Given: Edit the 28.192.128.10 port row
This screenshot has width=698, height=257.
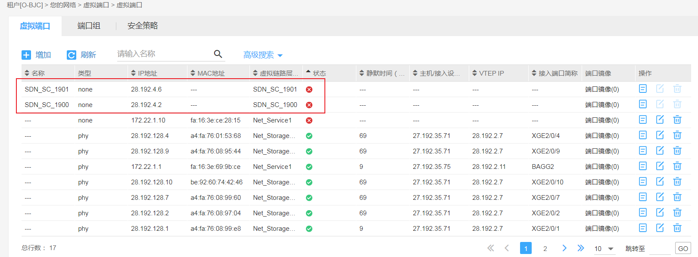Looking at the screenshot, I should [x=660, y=181].
